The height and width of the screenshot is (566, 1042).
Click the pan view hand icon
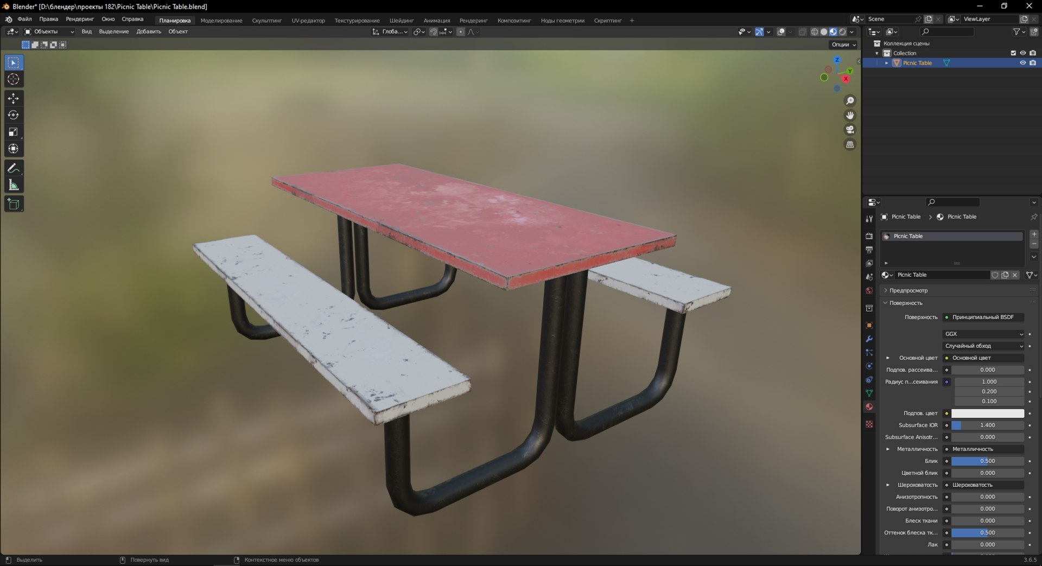pos(850,115)
